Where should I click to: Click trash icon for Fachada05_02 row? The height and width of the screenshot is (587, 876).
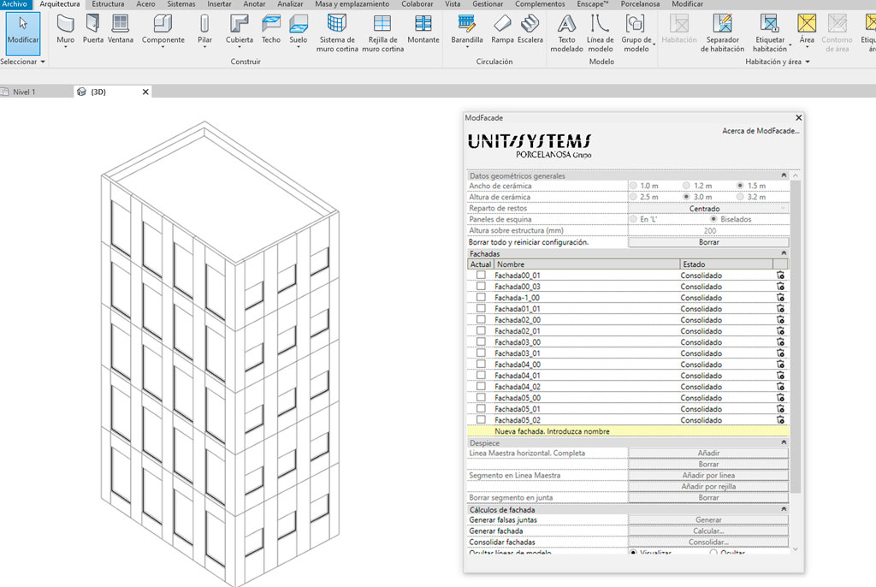(780, 420)
